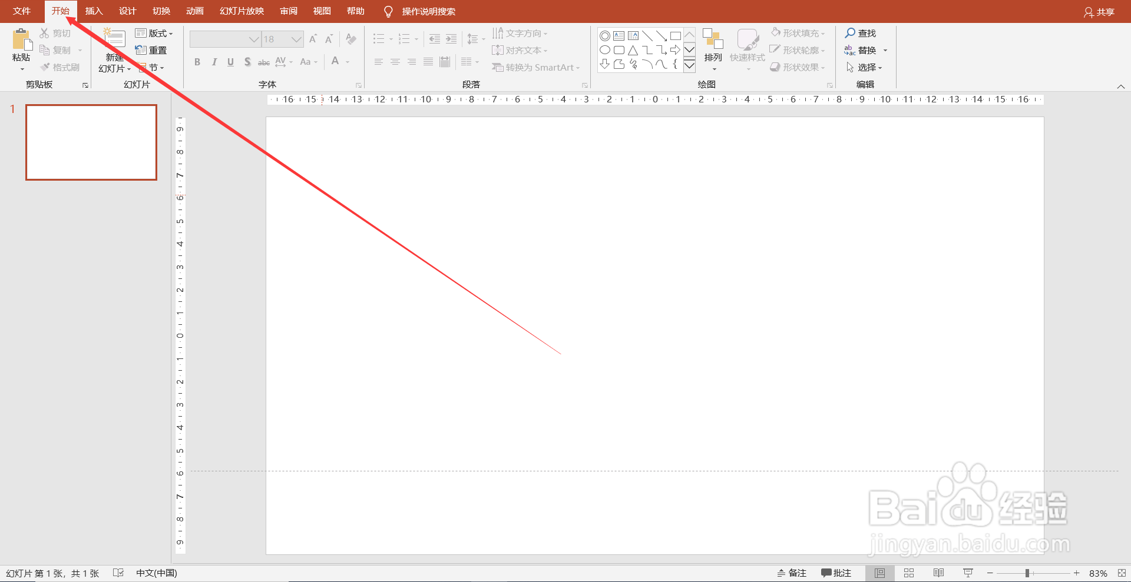Click the Increase Font Size icon

click(313, 39)
